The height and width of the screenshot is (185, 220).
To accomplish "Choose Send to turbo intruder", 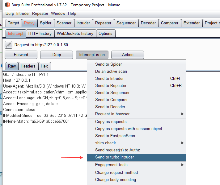I will 136,157.
